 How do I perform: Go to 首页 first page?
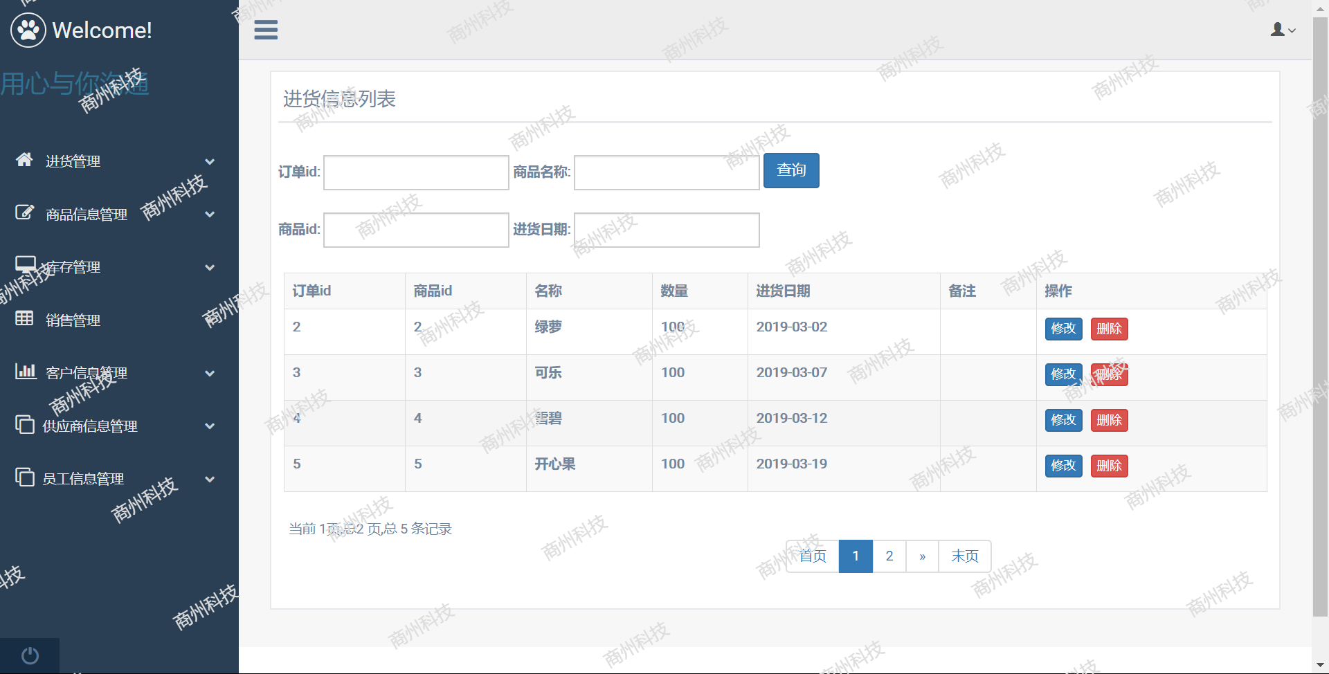[813, 556]
